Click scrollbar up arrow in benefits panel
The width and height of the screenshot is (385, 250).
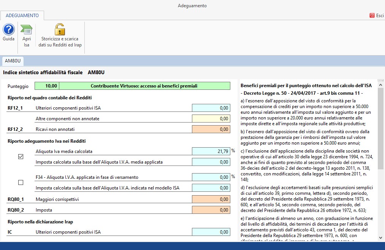coord(380,85)
